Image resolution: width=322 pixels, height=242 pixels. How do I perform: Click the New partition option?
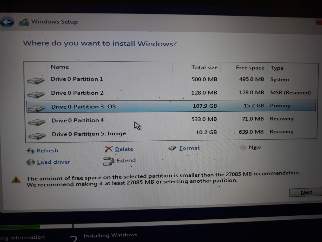[255, 147]
